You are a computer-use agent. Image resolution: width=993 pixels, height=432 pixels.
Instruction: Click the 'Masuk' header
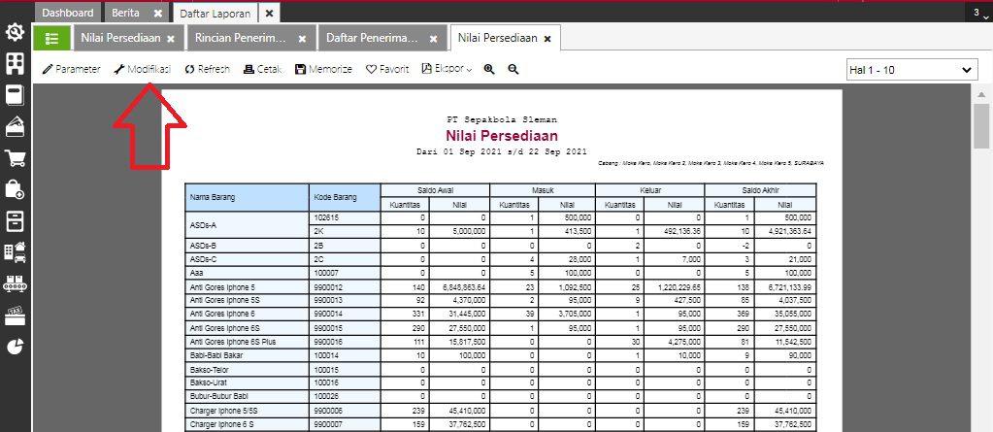coord(543,190)
